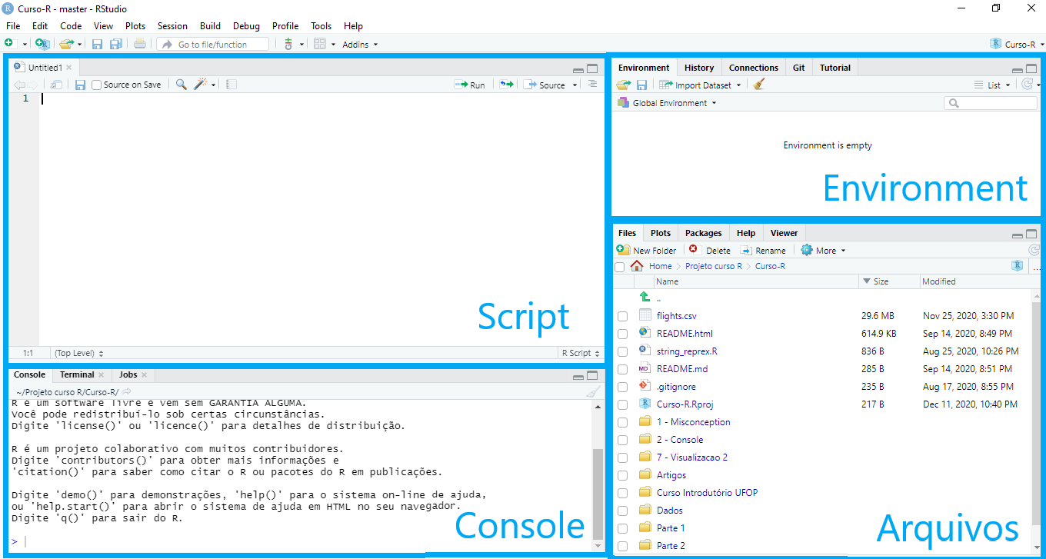Click the Run button
This screenshot has width=1046, height=559.
(470, 85)
